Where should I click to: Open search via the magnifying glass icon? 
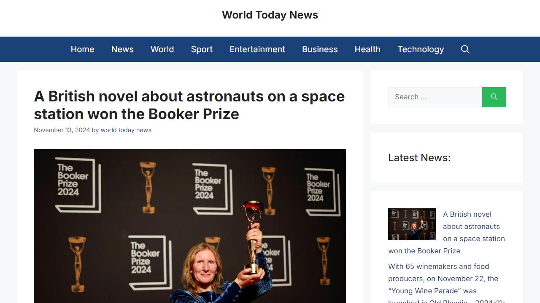click(465, 49)
